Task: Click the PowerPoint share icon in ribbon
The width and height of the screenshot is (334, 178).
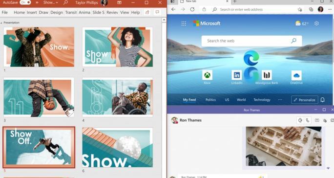Action: pos(147,12)
